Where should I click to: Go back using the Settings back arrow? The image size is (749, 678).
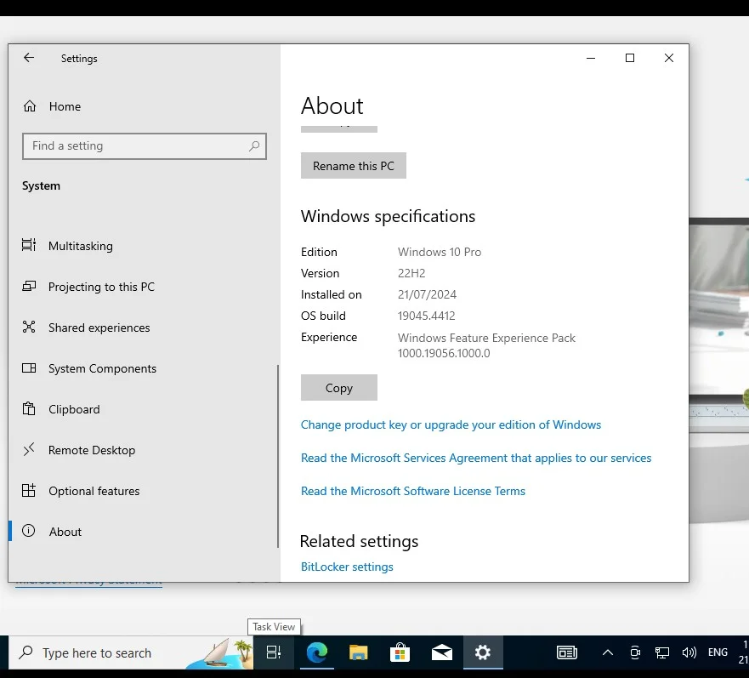[29, 58]
